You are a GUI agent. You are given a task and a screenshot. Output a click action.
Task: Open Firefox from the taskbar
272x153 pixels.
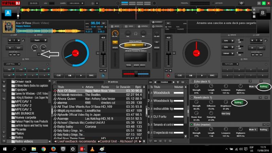click(x=53, y=149)
